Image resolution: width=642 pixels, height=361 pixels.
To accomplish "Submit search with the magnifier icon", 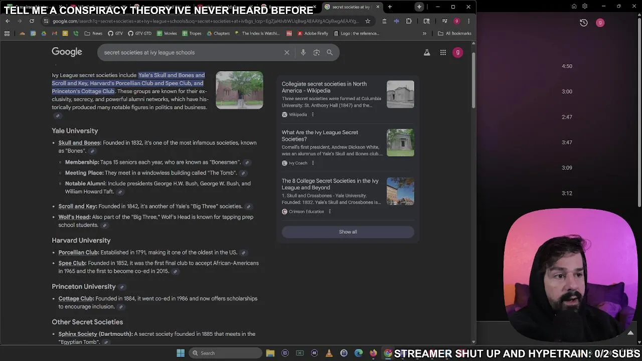I will pyautogui.click(x=330, y=52).
